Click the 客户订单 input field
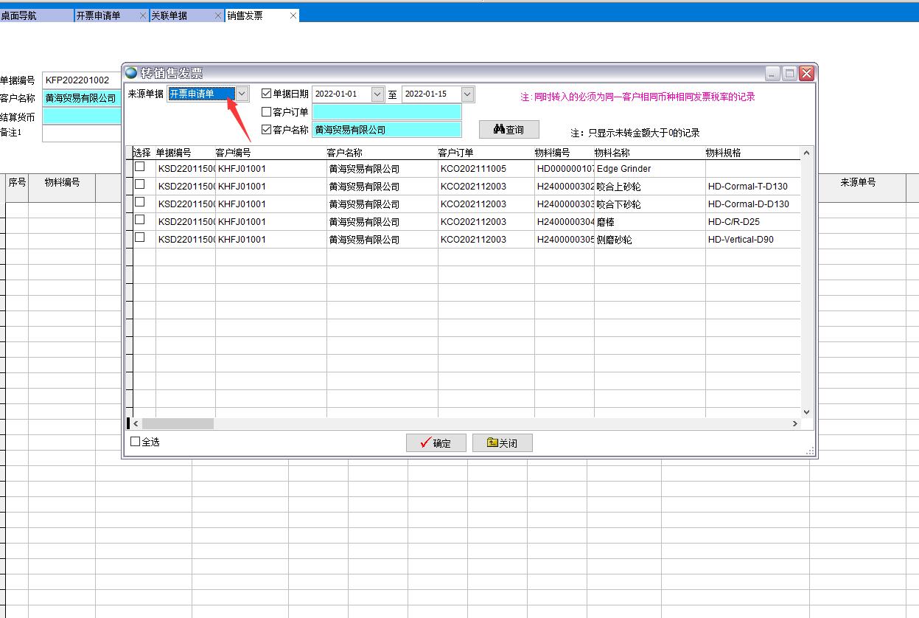The width and height of the screenshot is (919, 618). click(387, 112)
